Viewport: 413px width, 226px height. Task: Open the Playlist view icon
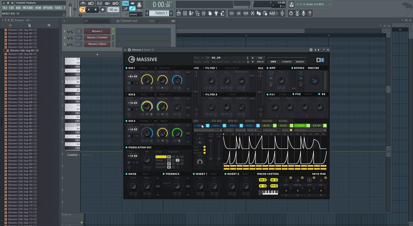pos(179,13)
